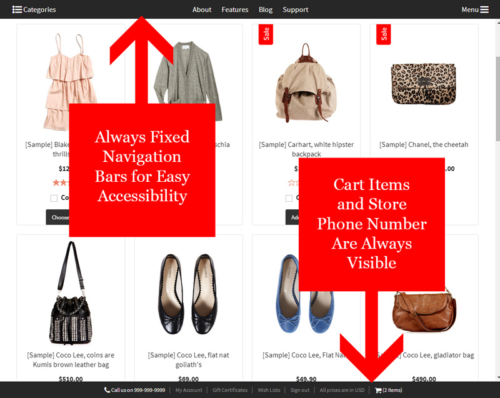Go to the Blog page
Screen dimensions: 500x398
pos(265,9)
